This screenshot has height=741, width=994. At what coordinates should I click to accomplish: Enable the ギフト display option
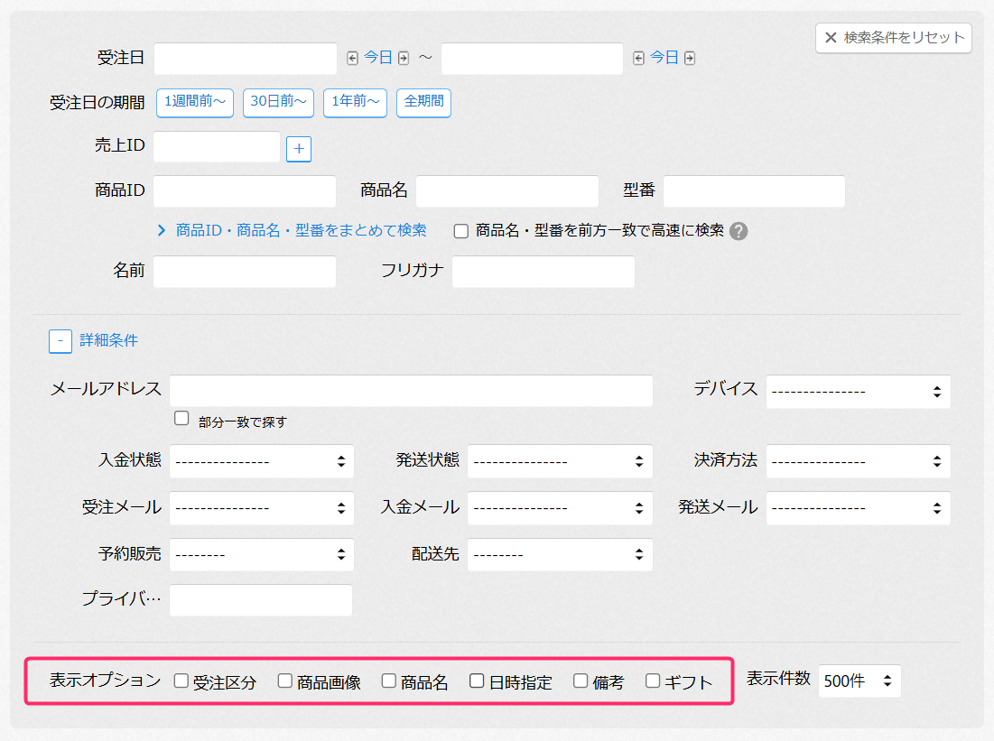pos(653,681)
